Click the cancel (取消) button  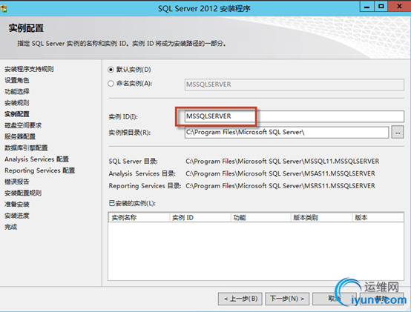point(334,299)
